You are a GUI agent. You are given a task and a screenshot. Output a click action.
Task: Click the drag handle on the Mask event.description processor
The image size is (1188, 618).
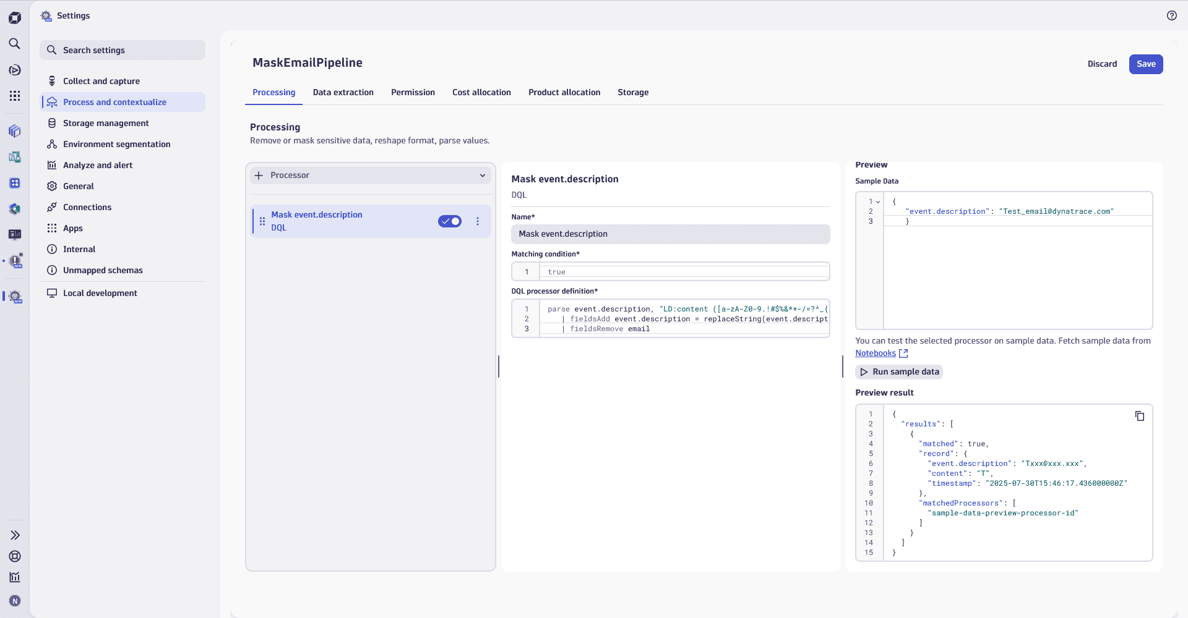[262, 221]
